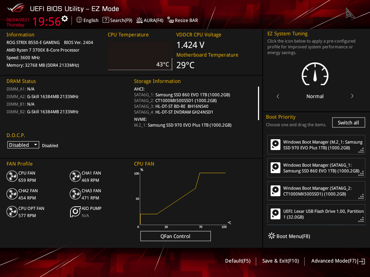The image size is (370, 277).
Task: Select the Lexar USB Flash Drive boot entry
Action: click(x=316, y=214)
